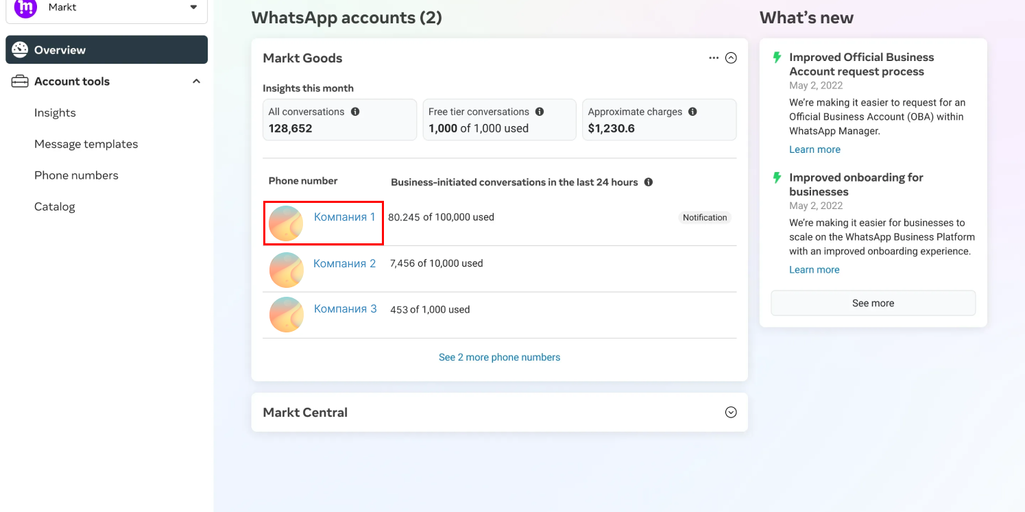
Task: Collapse the Account tools section
Action: tap(196, 82)
